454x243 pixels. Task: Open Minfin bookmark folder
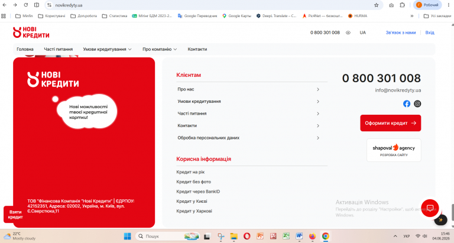(24, 16)
